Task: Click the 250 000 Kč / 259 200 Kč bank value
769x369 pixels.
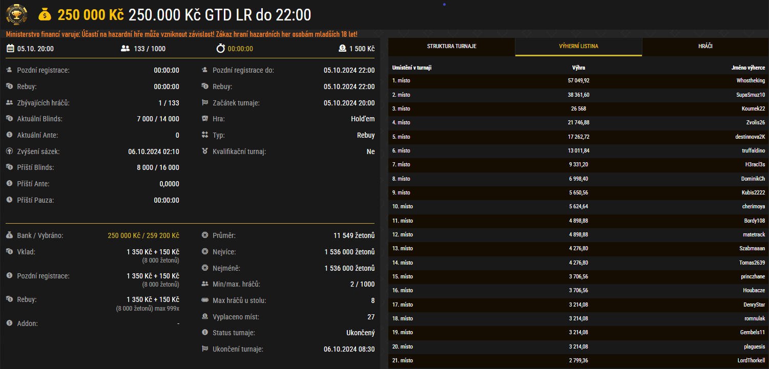Action: coord(143,235)
